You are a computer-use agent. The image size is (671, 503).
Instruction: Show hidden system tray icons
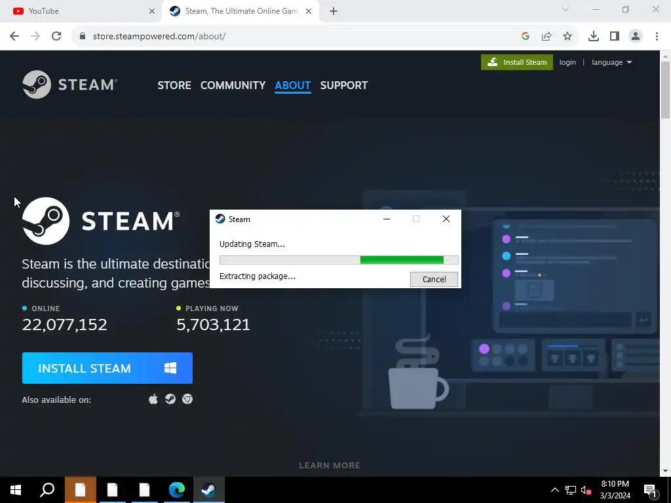[x=554, y=490]
